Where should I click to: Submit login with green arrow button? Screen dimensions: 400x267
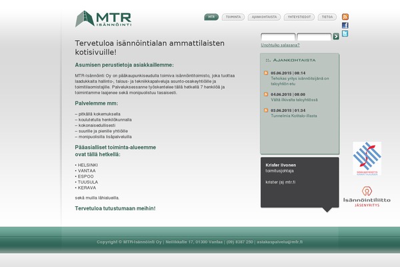click(x=336, y=36)
